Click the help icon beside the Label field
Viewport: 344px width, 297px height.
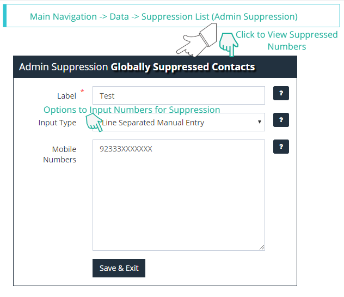[281, 94]
